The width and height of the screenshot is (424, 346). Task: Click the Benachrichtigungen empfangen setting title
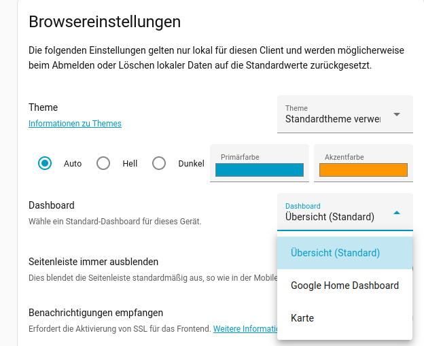point(96,313)
